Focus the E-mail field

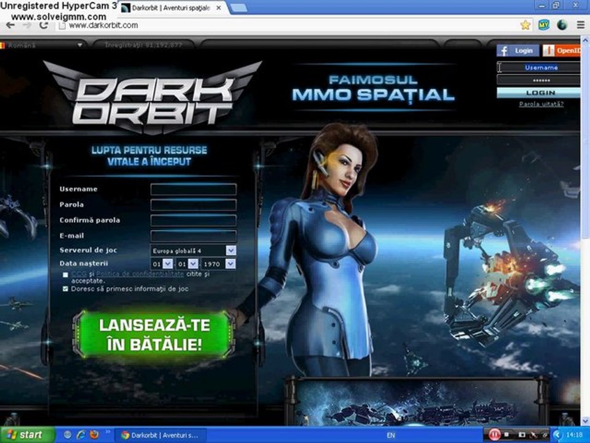[194, 236]
